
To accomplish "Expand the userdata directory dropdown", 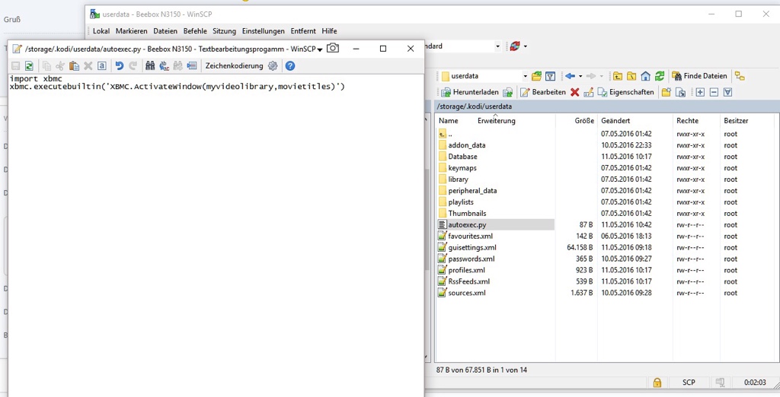I will click(525, 76).
